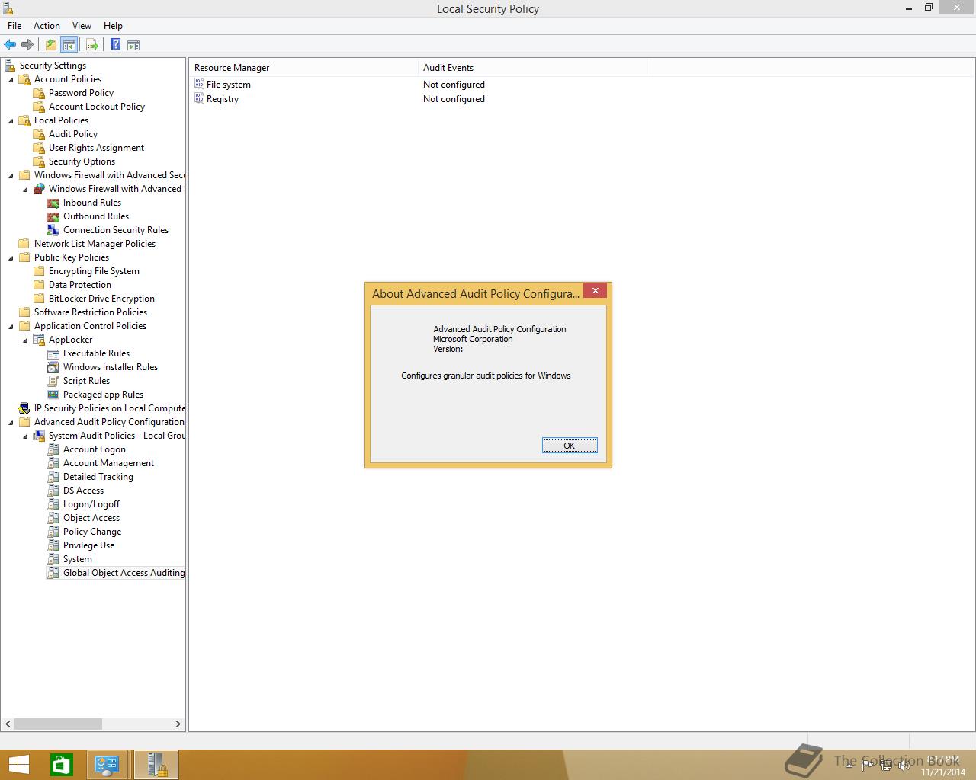Viewport: 976px width, 780px height.
Task: Click OK in the About dialog
Action: pos(570,446)
